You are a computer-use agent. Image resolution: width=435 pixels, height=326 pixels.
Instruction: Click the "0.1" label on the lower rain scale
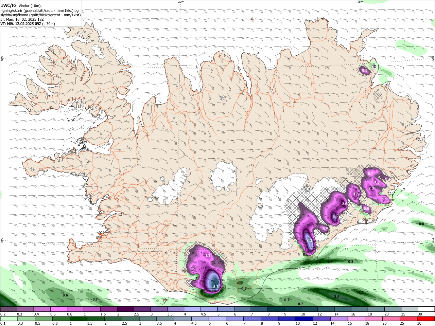(3, 324)
